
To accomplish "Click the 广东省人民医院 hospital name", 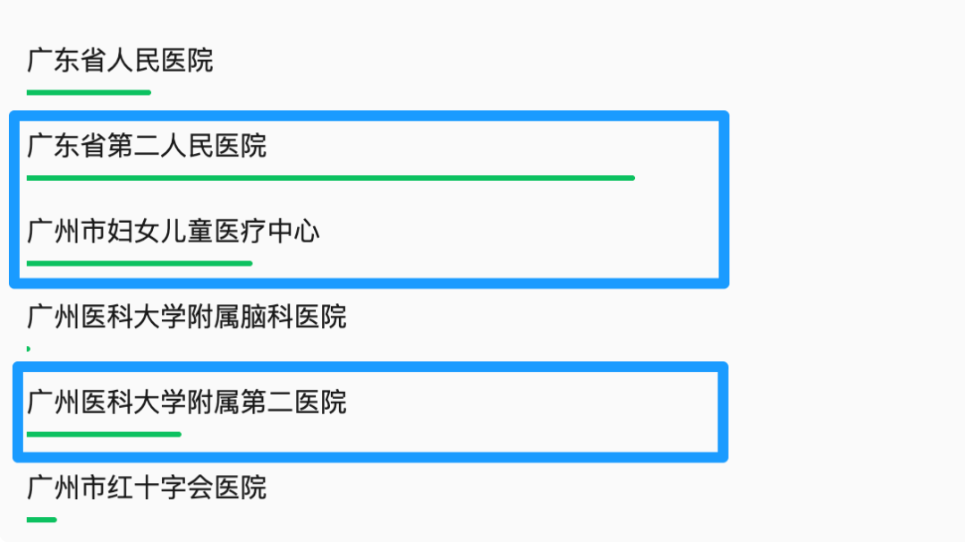I will click(x=120, y=61).
